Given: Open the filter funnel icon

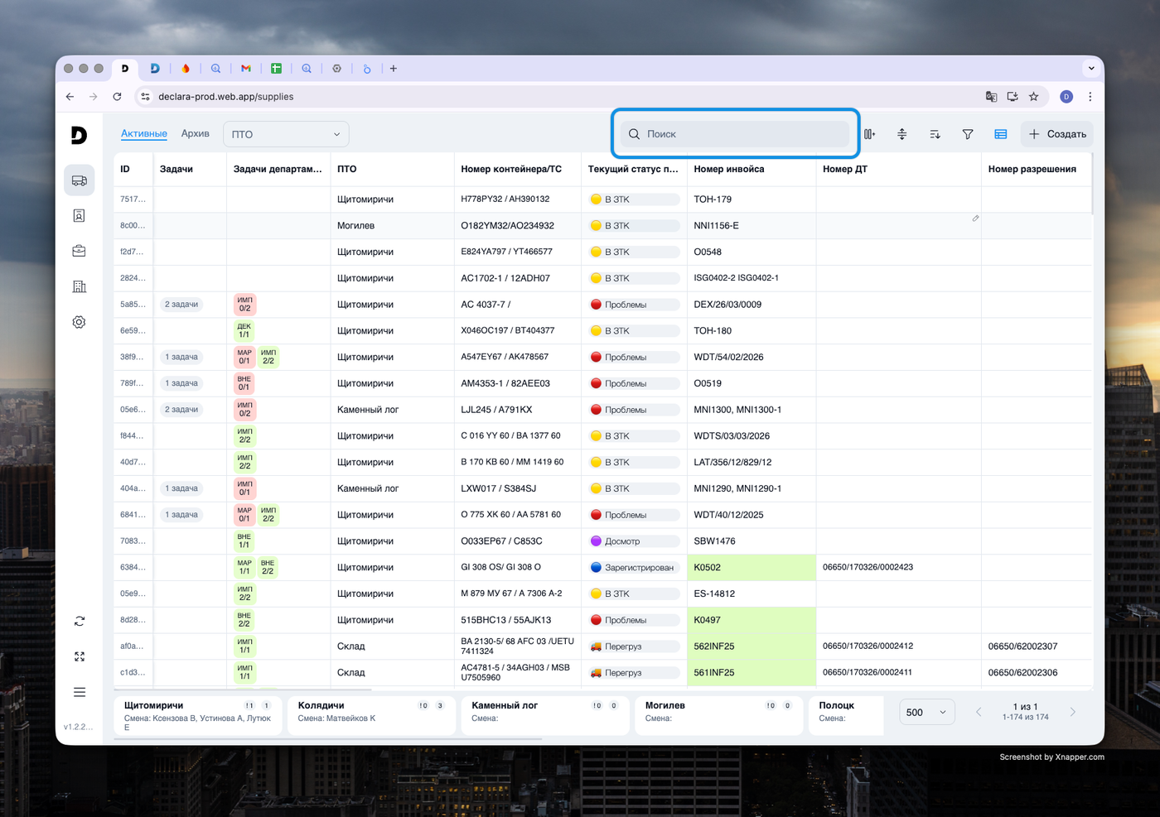Looking at the screenshot, I should 968,134.
